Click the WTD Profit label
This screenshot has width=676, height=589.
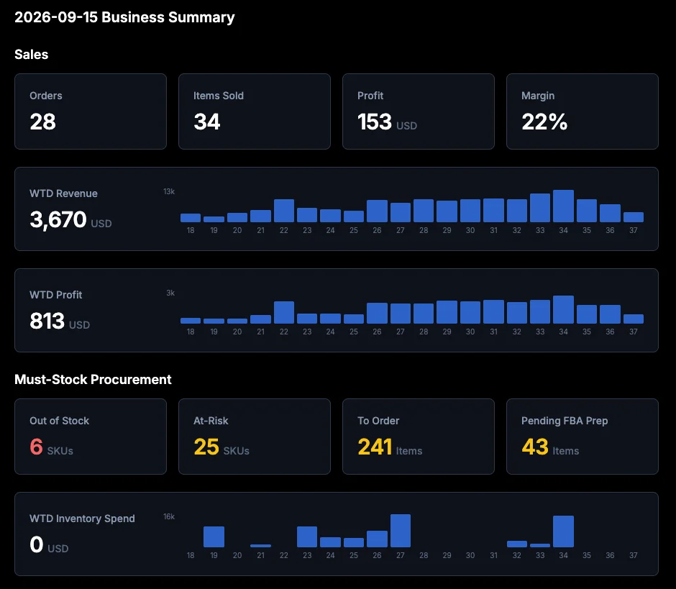[55, 295]
